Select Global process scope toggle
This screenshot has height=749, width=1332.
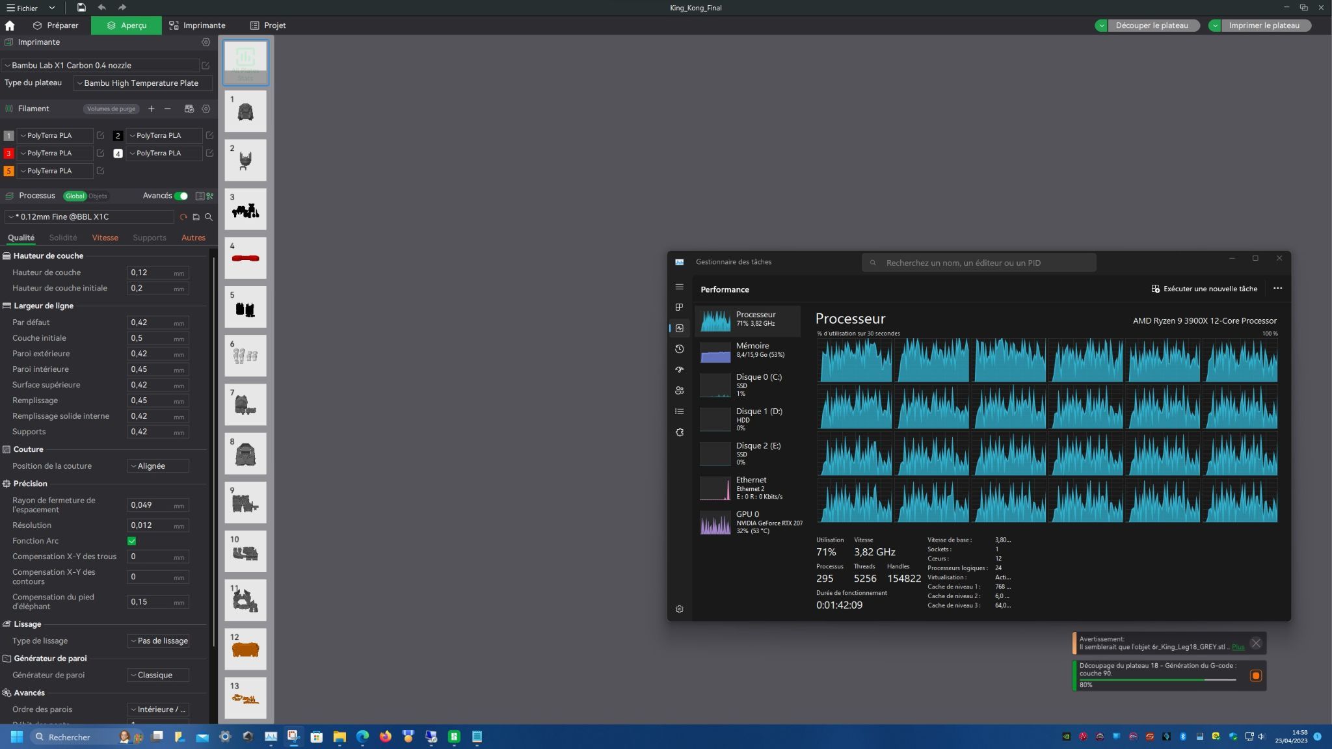(x=75, y=196)
